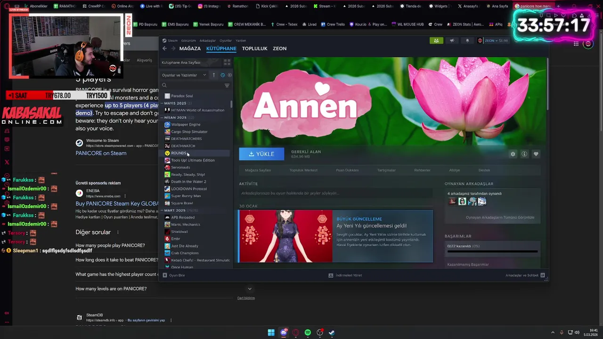
Task: Open Discord from the taskbar
Action: 284,332
